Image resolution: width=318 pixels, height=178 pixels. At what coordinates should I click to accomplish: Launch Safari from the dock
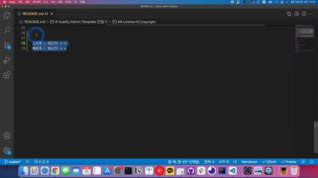45,171
